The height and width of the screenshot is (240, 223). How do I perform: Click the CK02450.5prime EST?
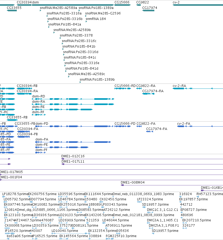(101, 202)
